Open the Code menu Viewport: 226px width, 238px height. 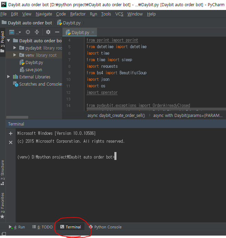click(61, 14)
